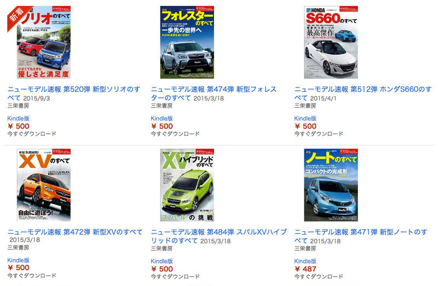Open the Honda S660 cover image
Screen dimensions: 438x286
pyautogui.click(x=331, y=43)
